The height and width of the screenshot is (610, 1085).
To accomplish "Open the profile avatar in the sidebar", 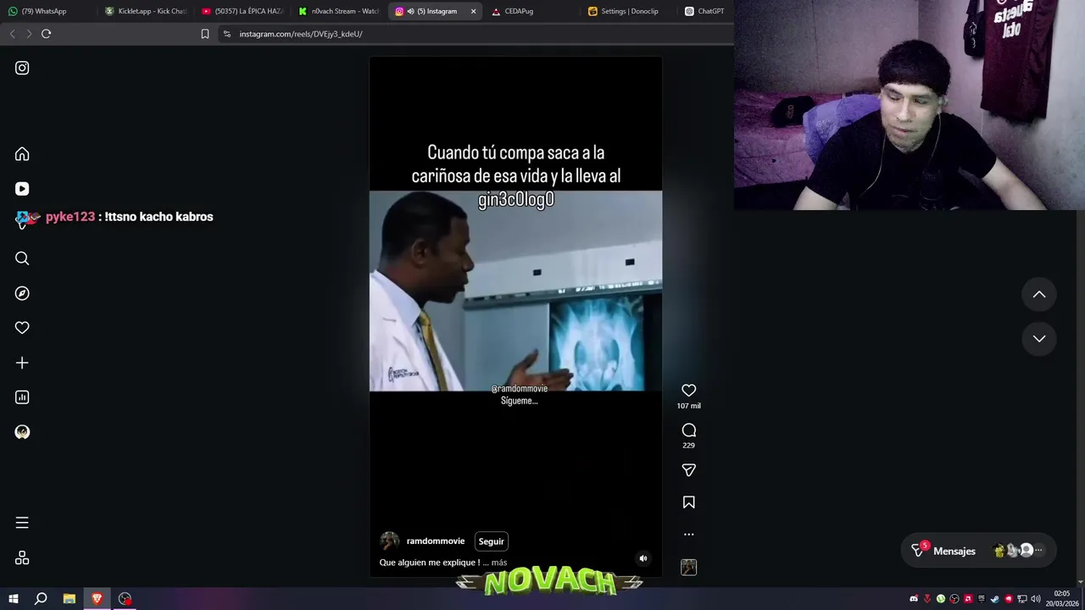I will pos(22,432).
